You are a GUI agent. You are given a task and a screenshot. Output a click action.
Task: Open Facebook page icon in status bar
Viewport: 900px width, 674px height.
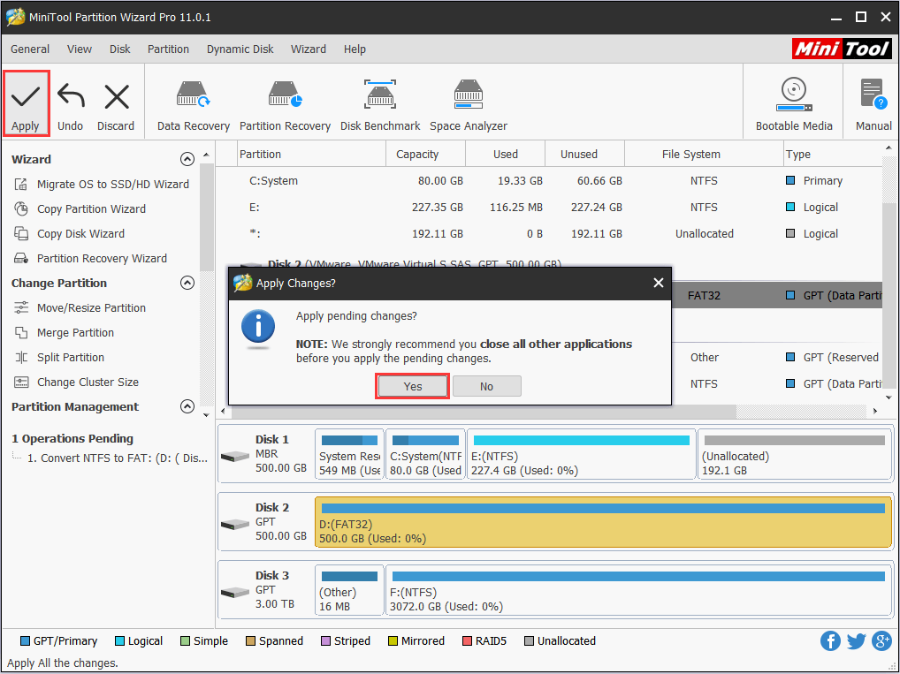coord(830,641)
